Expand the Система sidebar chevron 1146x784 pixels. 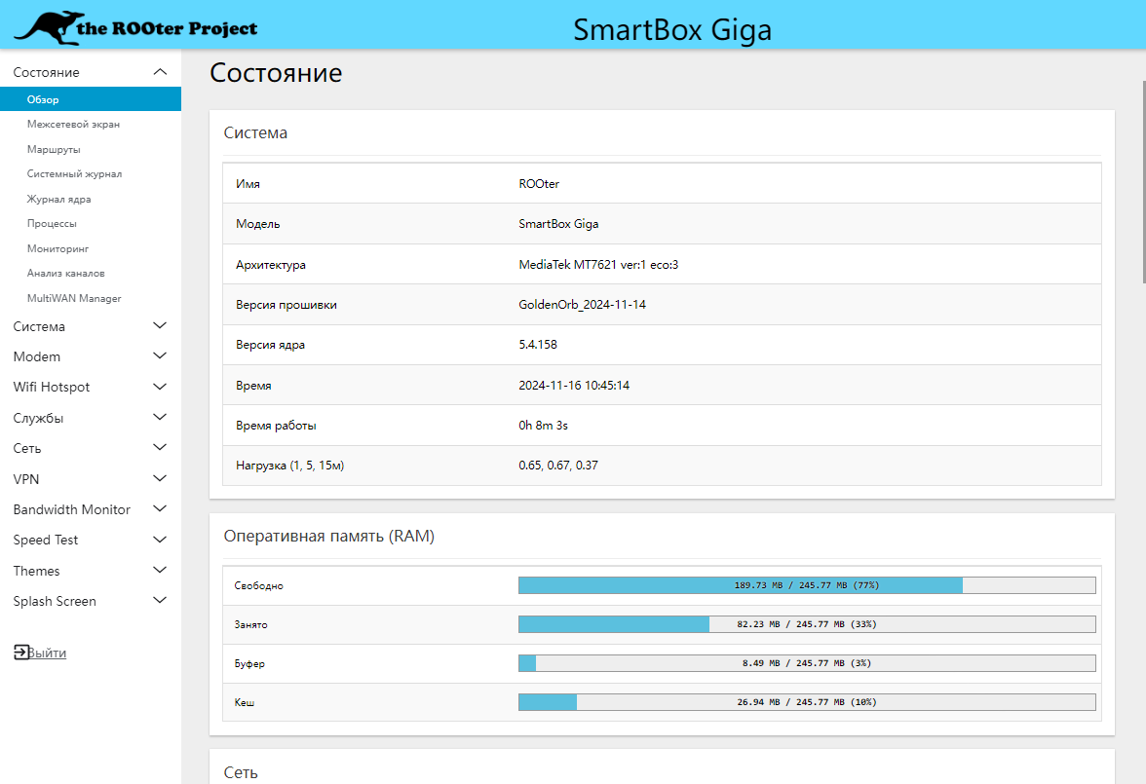[160, 326]
